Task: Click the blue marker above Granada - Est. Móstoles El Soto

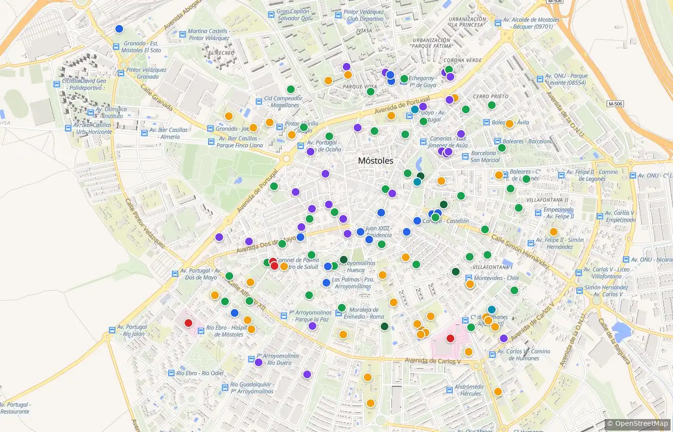Action: [x=119, y=29]
